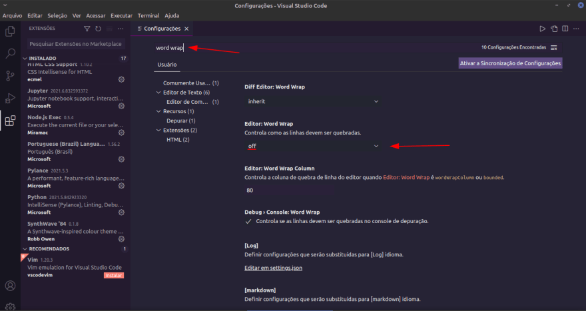Open the Executar menu

[121, 16]
